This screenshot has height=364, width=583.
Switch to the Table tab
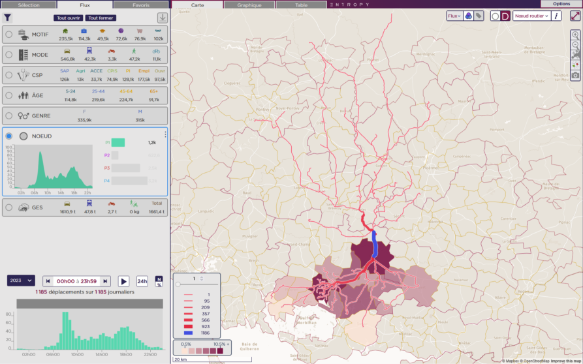pyautogui.click(x=301, y=5)
